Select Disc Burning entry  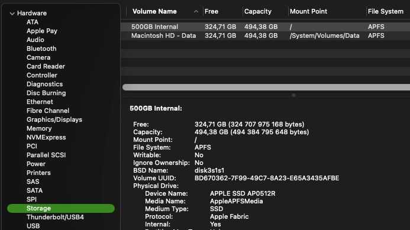coord(46,93)
